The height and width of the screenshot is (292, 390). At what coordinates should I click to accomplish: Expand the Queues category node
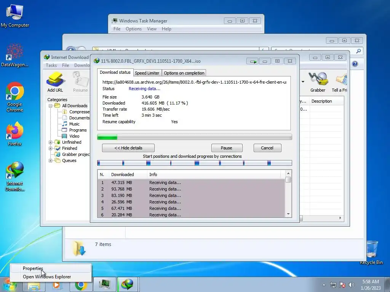[x=50, y=161]
